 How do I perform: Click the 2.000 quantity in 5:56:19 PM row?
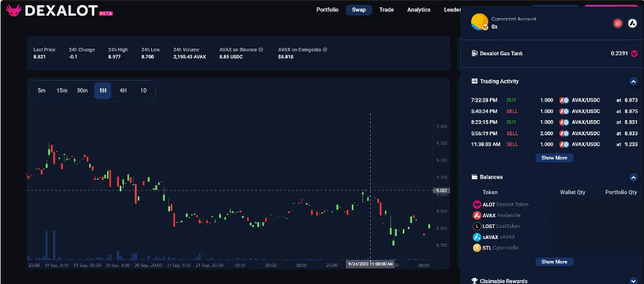click(x=547, y=133)
